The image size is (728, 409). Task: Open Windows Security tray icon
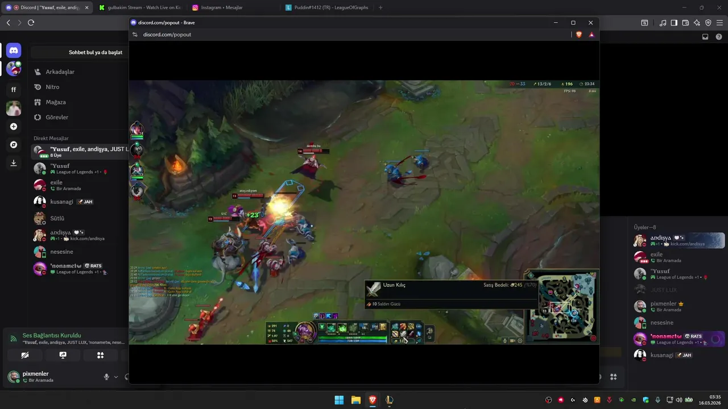click(x=646, y=400)
